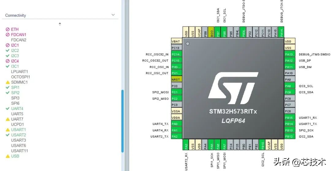This screenshot has width=331, height=171.
Task: Select ETH in the peripheral list
Action: click(x=15, y=29)
